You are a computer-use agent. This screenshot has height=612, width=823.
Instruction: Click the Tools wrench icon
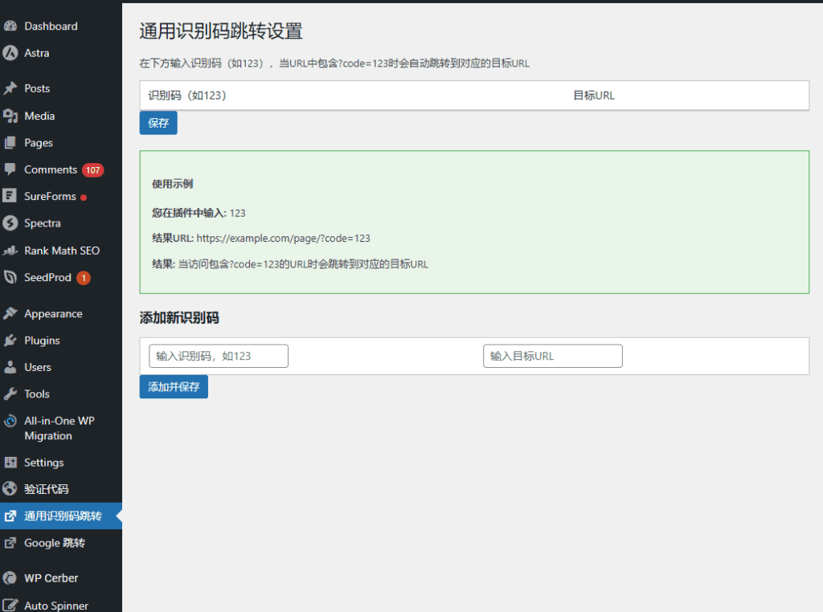(x=10, y=394)
